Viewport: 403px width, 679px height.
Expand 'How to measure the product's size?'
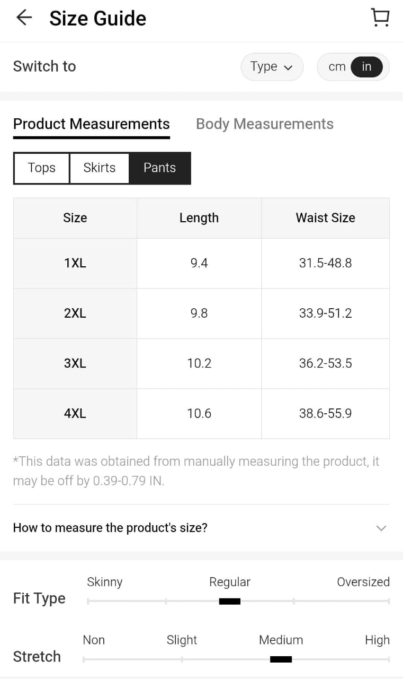point(110,528)
